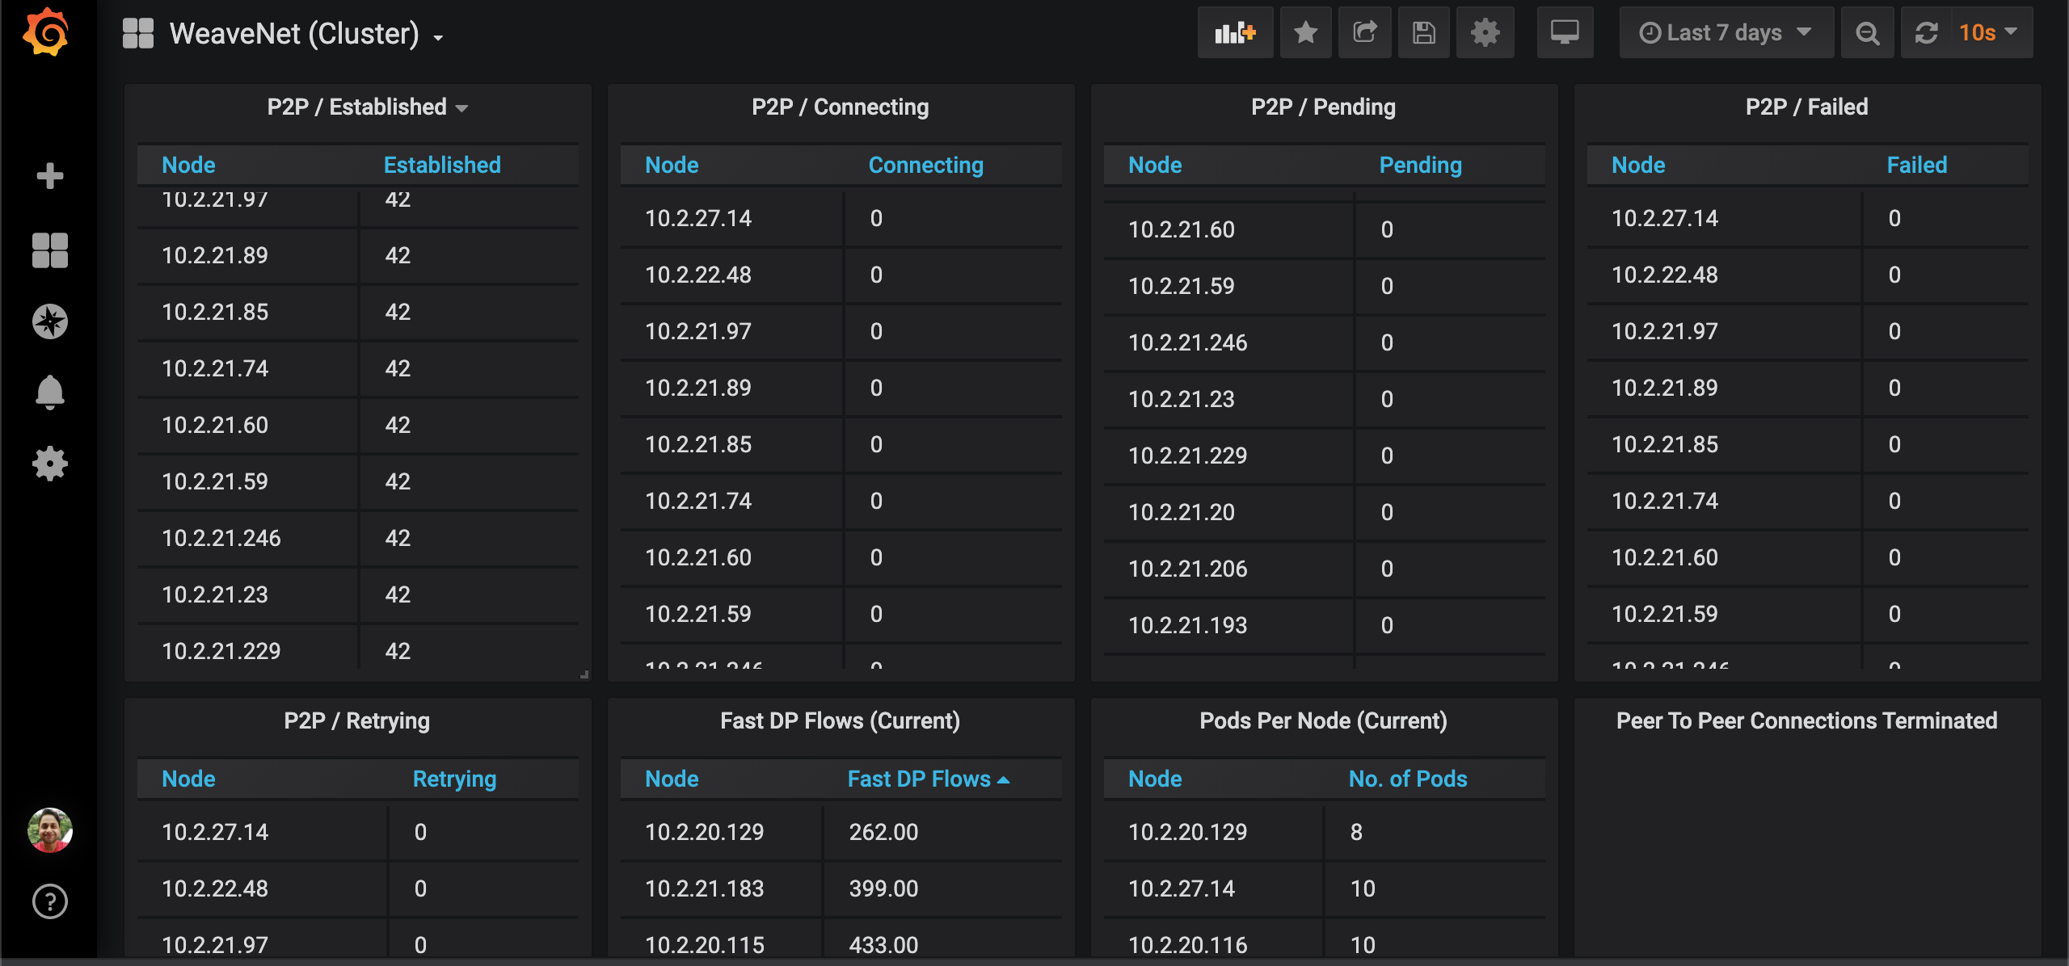The width and height of the screenshot is (2069, 966).
Task: Open dashboard settings gear in toolbar
Action: pos(1485,33)
